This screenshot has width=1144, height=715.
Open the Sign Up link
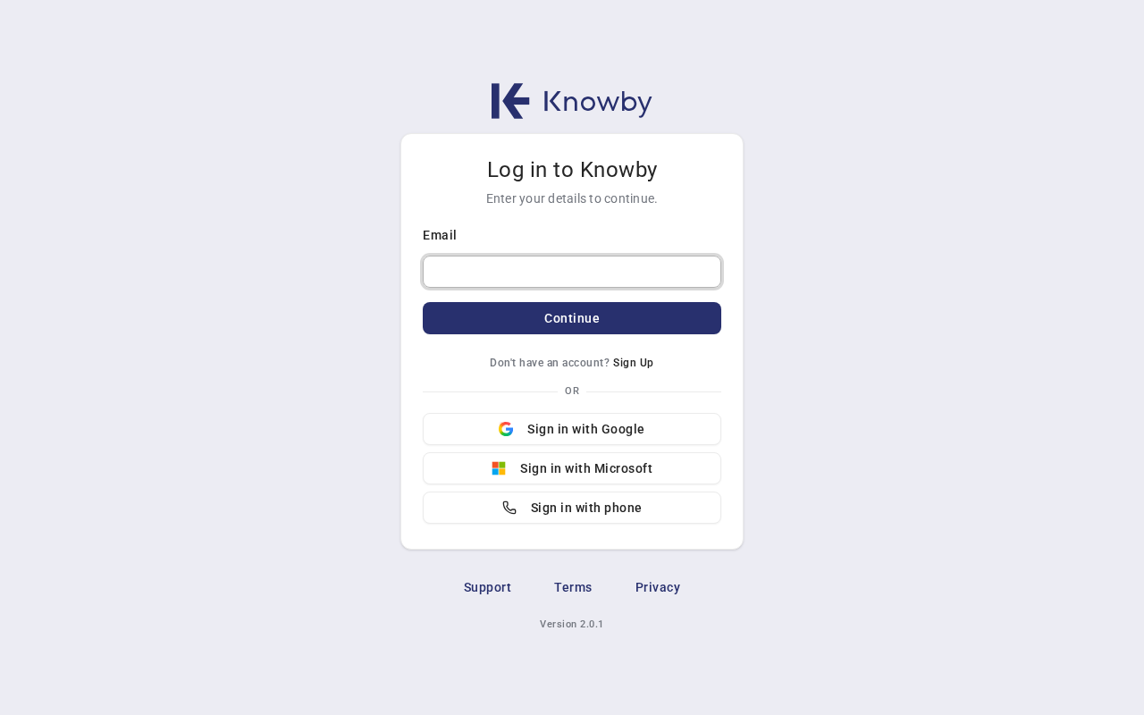634,363
